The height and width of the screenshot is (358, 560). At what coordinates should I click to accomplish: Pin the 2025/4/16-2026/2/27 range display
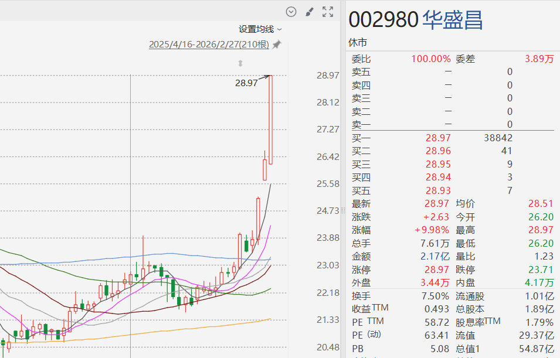tap(277, 45)
